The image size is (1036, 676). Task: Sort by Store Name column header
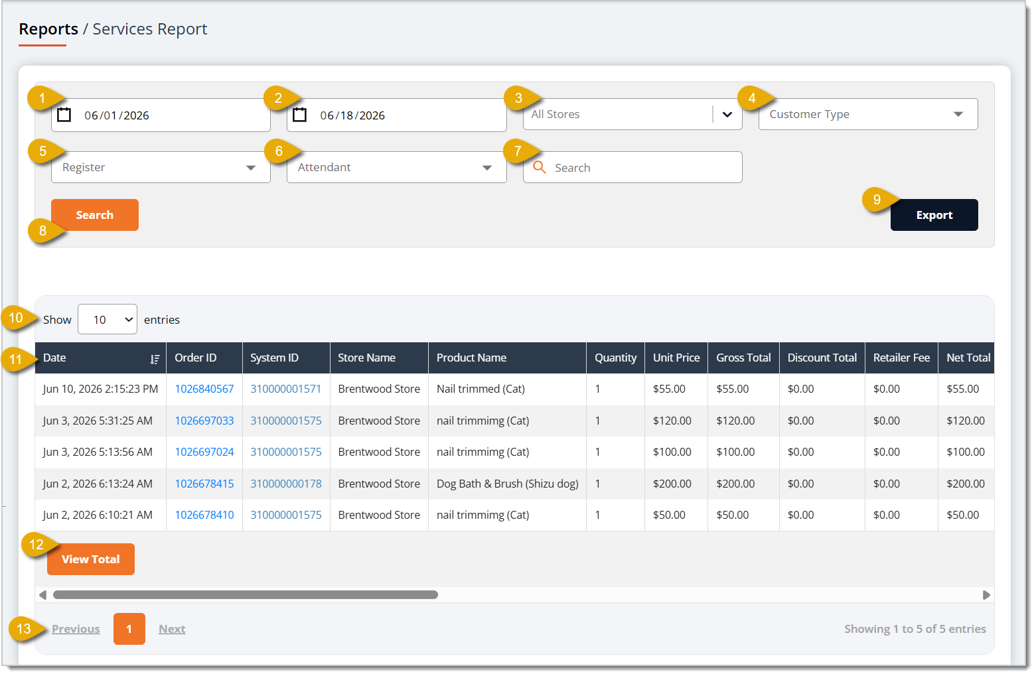coord(379,358)
